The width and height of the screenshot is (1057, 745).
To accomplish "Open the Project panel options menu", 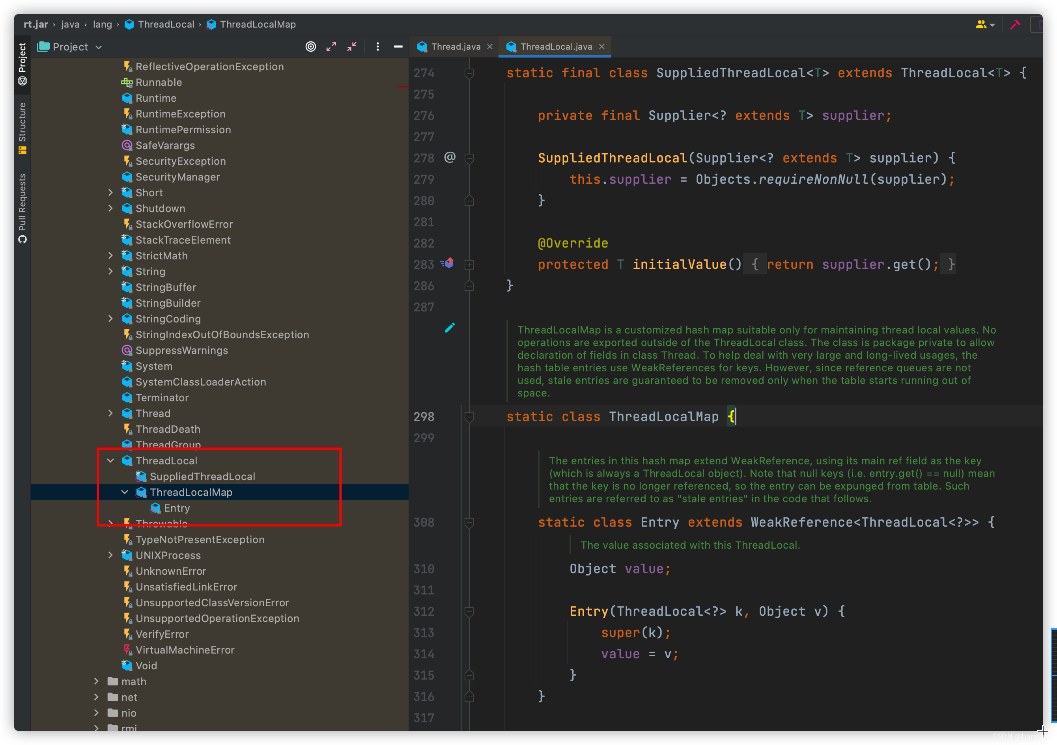I will pos(377,47).
